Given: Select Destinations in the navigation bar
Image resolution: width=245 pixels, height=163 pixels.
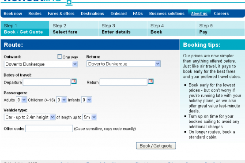Looking at the screenshot, I should pyautogui.click(x=92, y=14).
